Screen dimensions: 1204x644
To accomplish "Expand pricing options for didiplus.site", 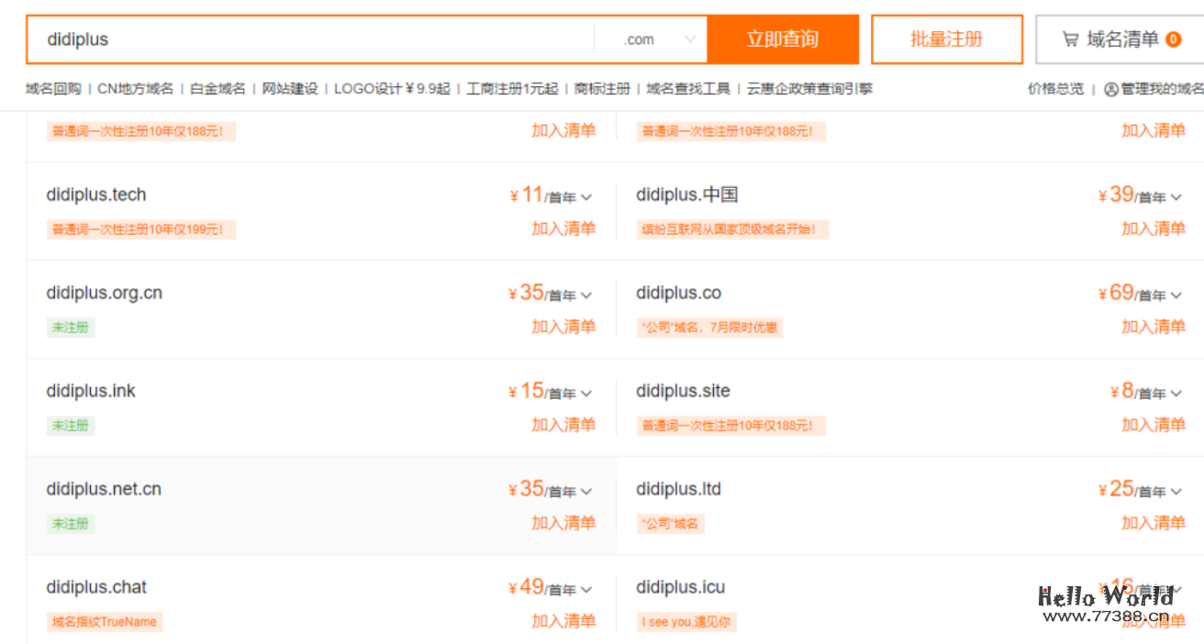I will [x=1177, y=392].
